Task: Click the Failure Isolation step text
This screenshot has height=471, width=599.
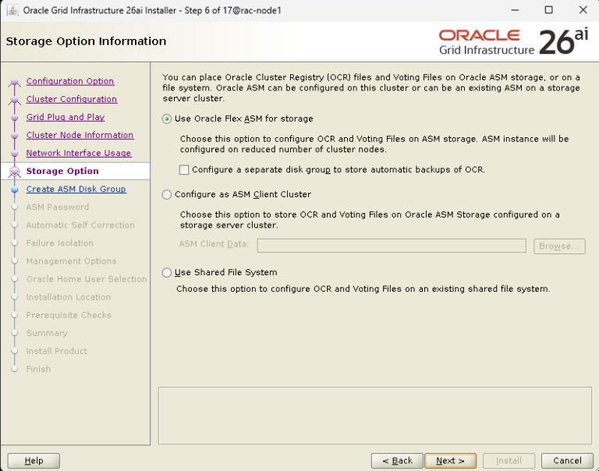Action: 59,243
